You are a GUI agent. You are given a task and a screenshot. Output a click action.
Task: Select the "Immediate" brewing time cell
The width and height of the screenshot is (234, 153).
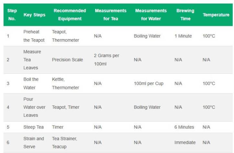point(185,142)
